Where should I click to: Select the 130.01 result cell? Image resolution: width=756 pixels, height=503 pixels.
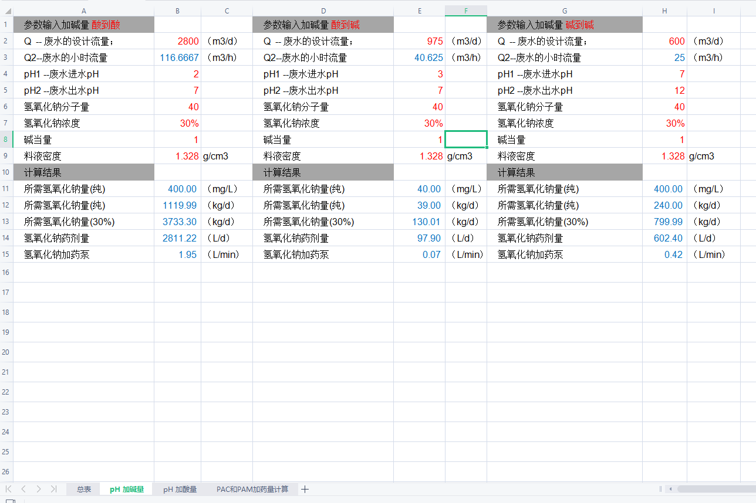pyautogui.click(x=419, y=222)
